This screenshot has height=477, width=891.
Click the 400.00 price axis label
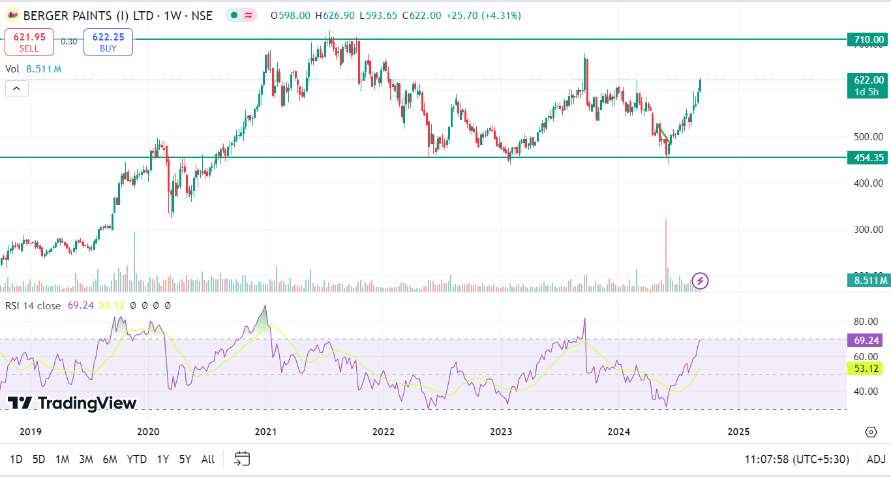[869, 183]
